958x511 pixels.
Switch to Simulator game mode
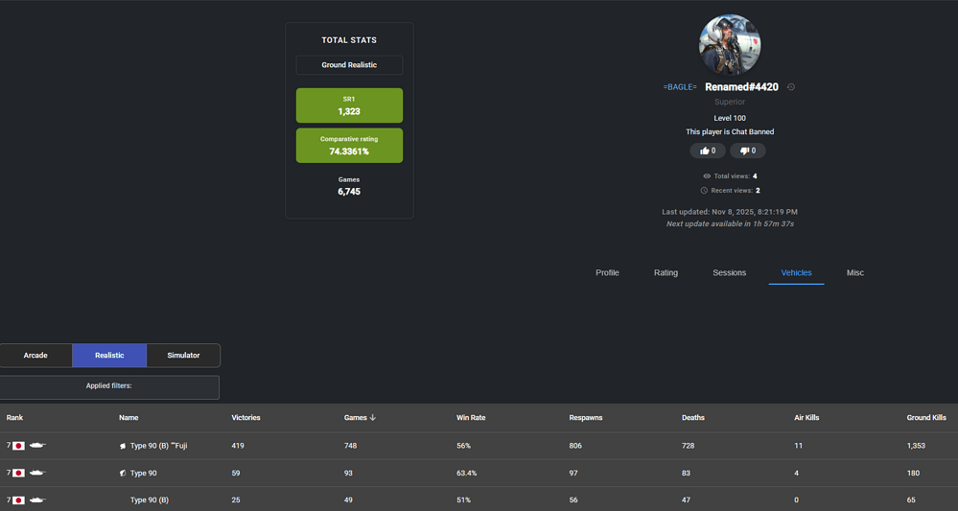tap(183, 355)
